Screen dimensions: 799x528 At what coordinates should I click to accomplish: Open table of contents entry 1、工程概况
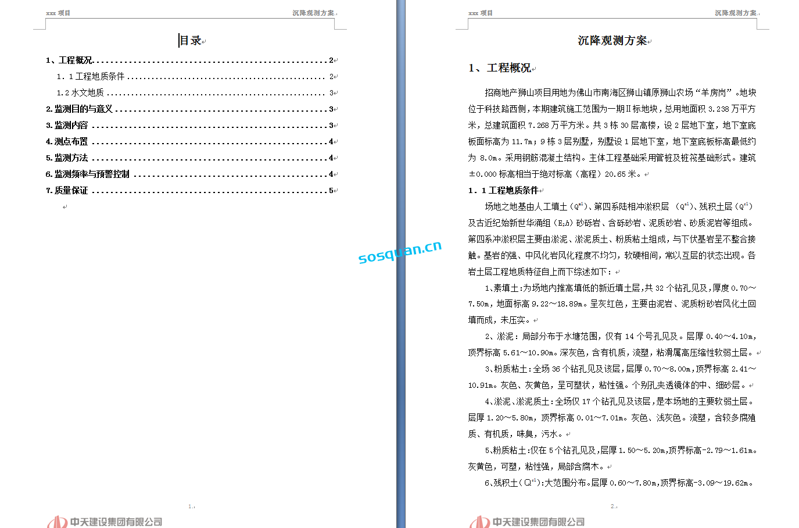[x=70, y=60]
